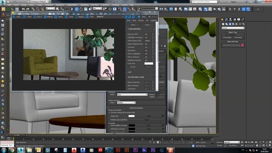Click the Mirror tool icon

pos(161,9)
